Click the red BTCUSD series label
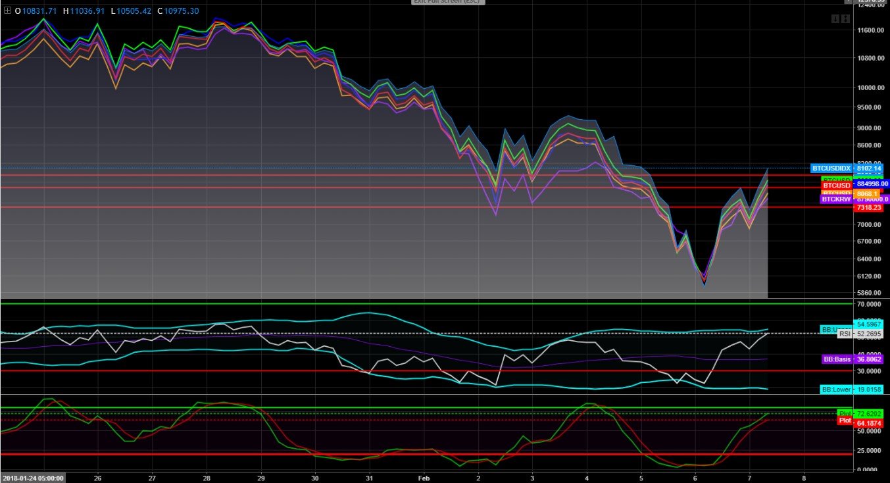This screenshot has height=483, width=890. click(837, 186)
